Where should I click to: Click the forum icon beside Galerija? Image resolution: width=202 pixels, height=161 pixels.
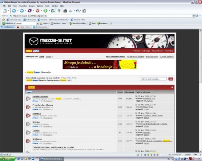(28, 115)
